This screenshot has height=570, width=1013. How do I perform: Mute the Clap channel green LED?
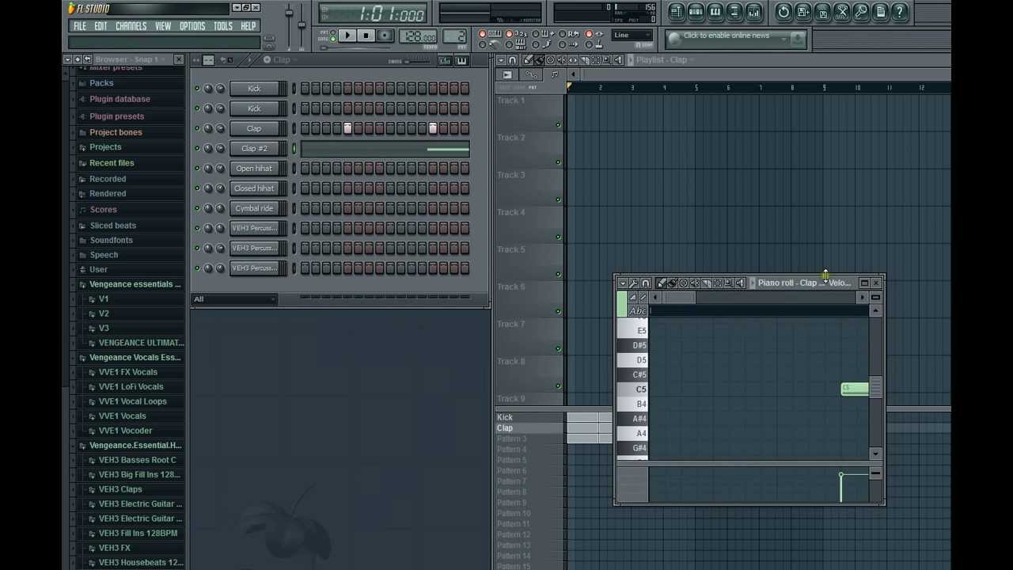click(x=197, y=128)
